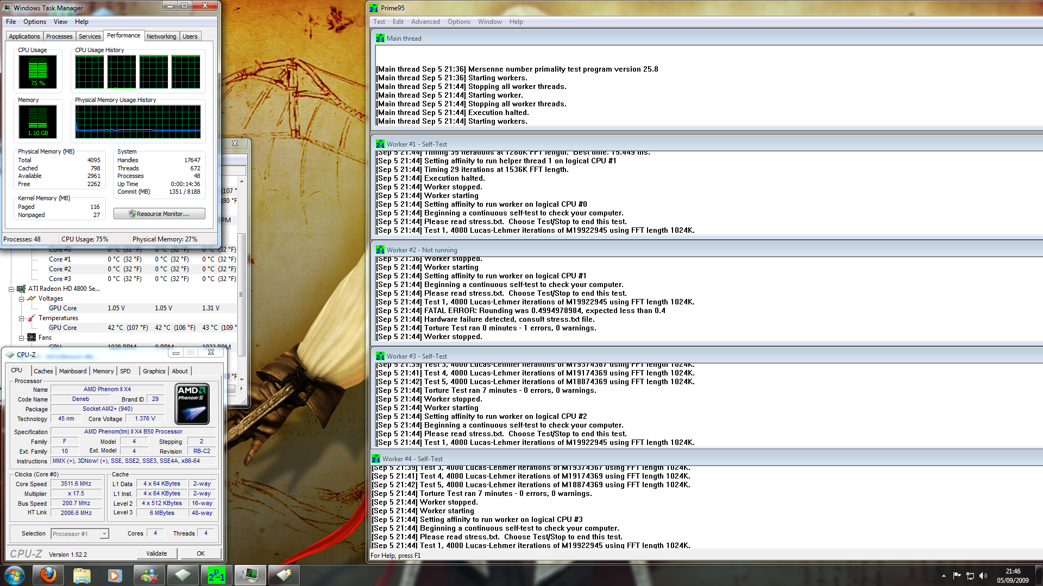Click the Prime95 taskbar icon
This screenshot has width=1043, height=586.
(217, 575)
